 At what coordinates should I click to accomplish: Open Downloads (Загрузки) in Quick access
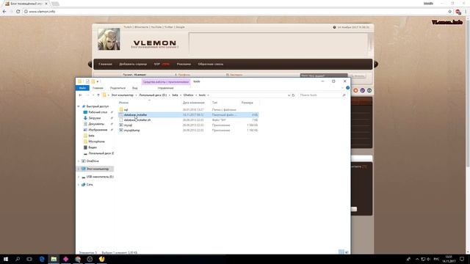(x=95, y=118)
